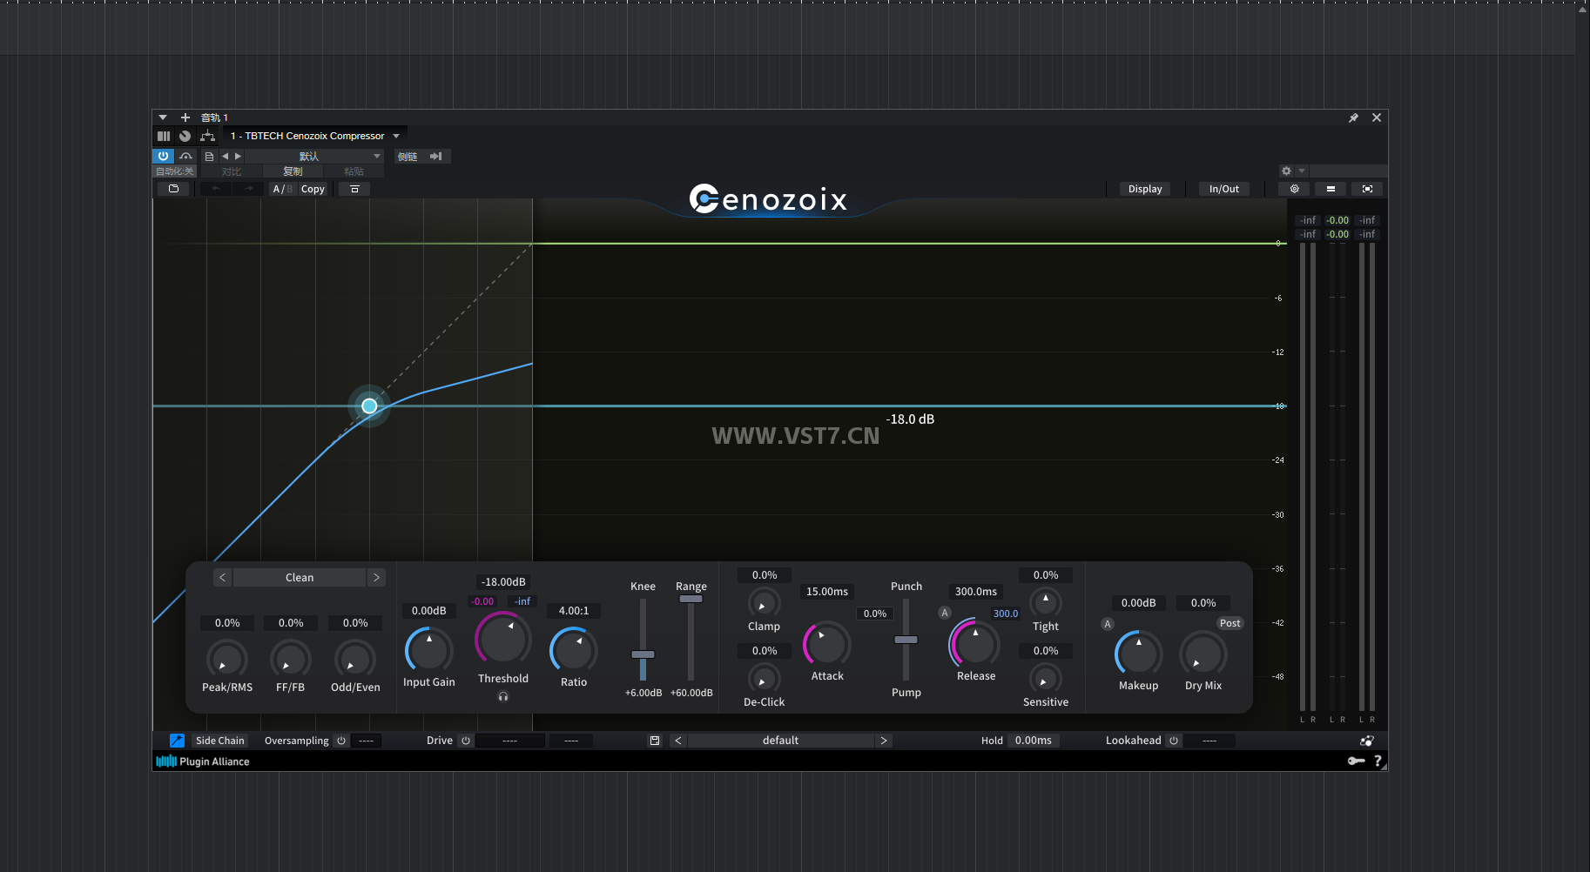This screenshot has width=1590, height=872.
Task: Click the threshold point on the graph
Action: coord(369,406)
